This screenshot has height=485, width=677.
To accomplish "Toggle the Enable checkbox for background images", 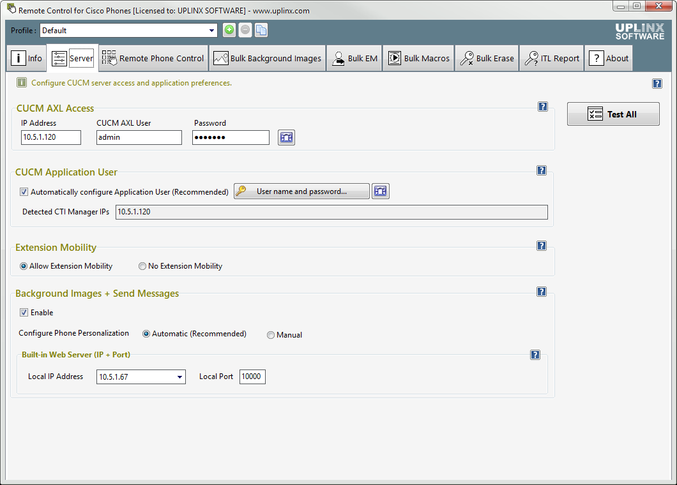I will (x=24, y=313).
